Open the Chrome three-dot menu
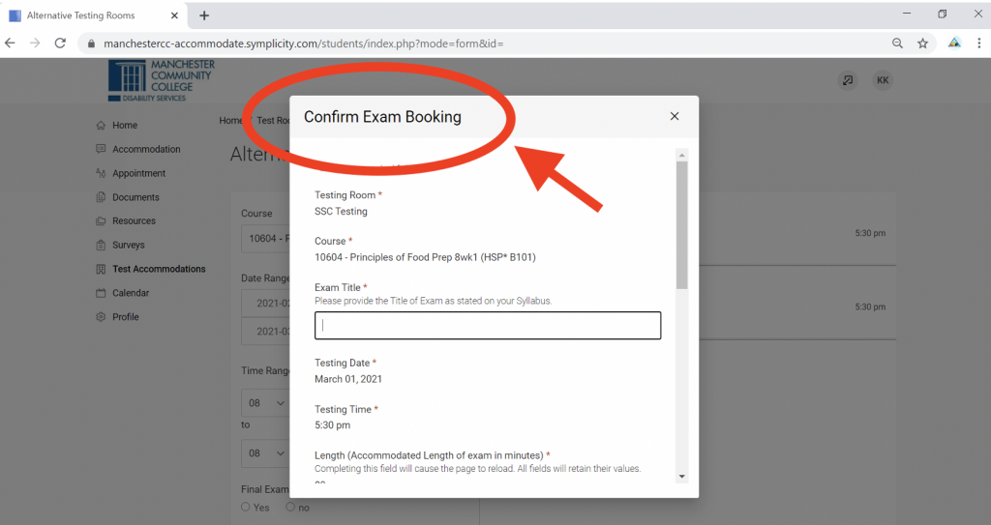991x525 pixels. click(979, 43)
